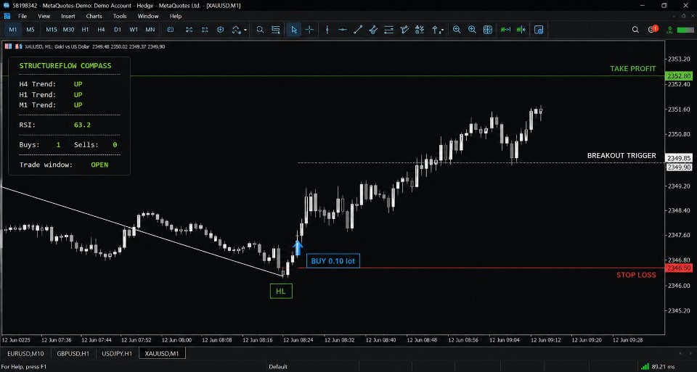Switch chart to M15 timeframe
The height and width of the screenshot is (372, 697).
coord(51,30)
